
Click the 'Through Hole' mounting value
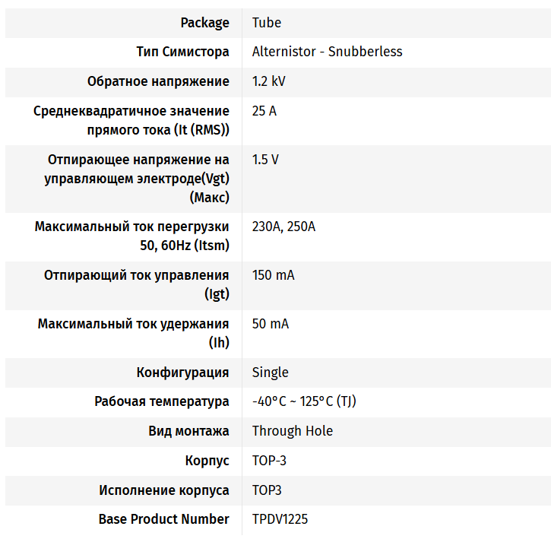pos(293,431)
